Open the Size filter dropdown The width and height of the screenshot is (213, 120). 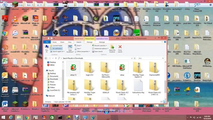pos(78,48)
